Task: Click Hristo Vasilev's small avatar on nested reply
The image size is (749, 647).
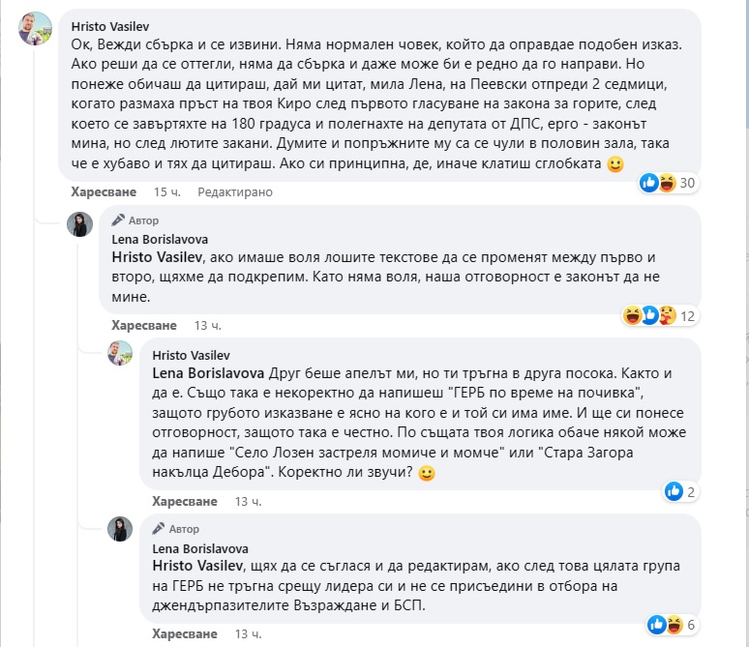Action: [x=119, y=353]
